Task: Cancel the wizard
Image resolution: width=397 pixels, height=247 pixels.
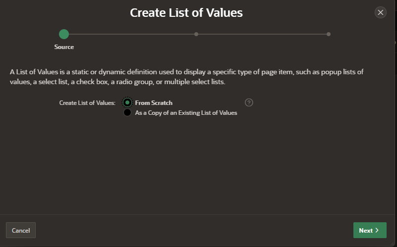Action: tap(21, 230)
